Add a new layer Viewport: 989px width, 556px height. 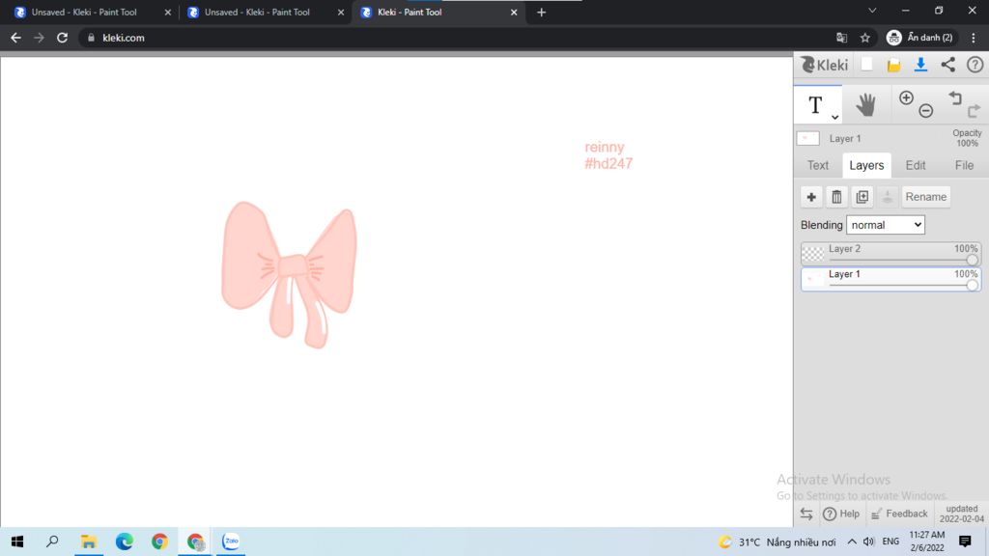pyautogui.click(x=811, y=197)
